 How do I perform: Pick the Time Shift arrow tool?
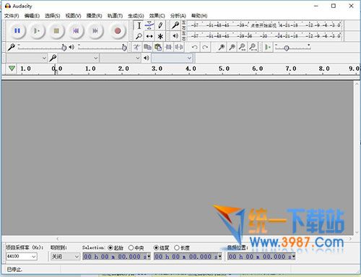(149, 36)
